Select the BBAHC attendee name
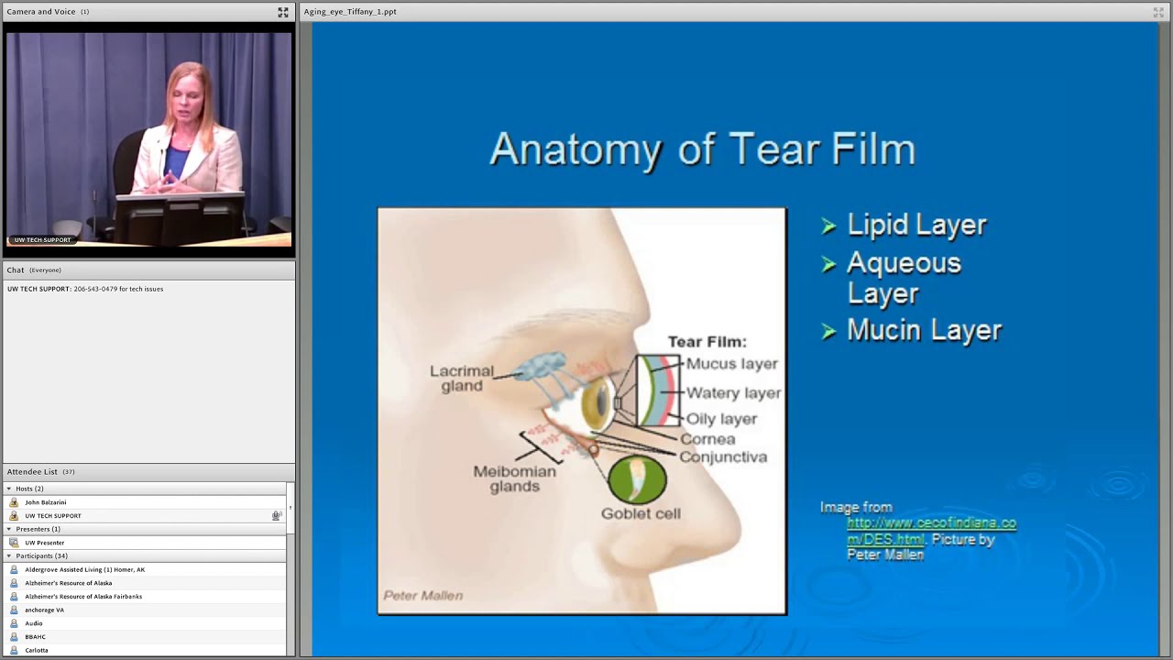The height and width of the screenshot is (660, 1173). (36, 636)
